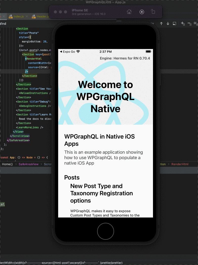The image size is (198, 265).
Task: Click the Home() breadcrumb
Action: click(x=7, y=164)
